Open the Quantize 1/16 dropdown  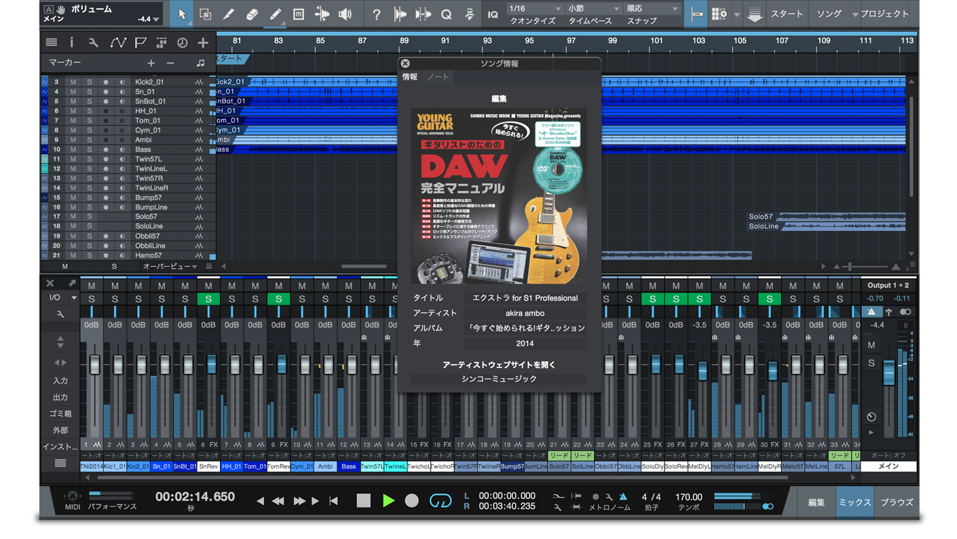(536, 9)
